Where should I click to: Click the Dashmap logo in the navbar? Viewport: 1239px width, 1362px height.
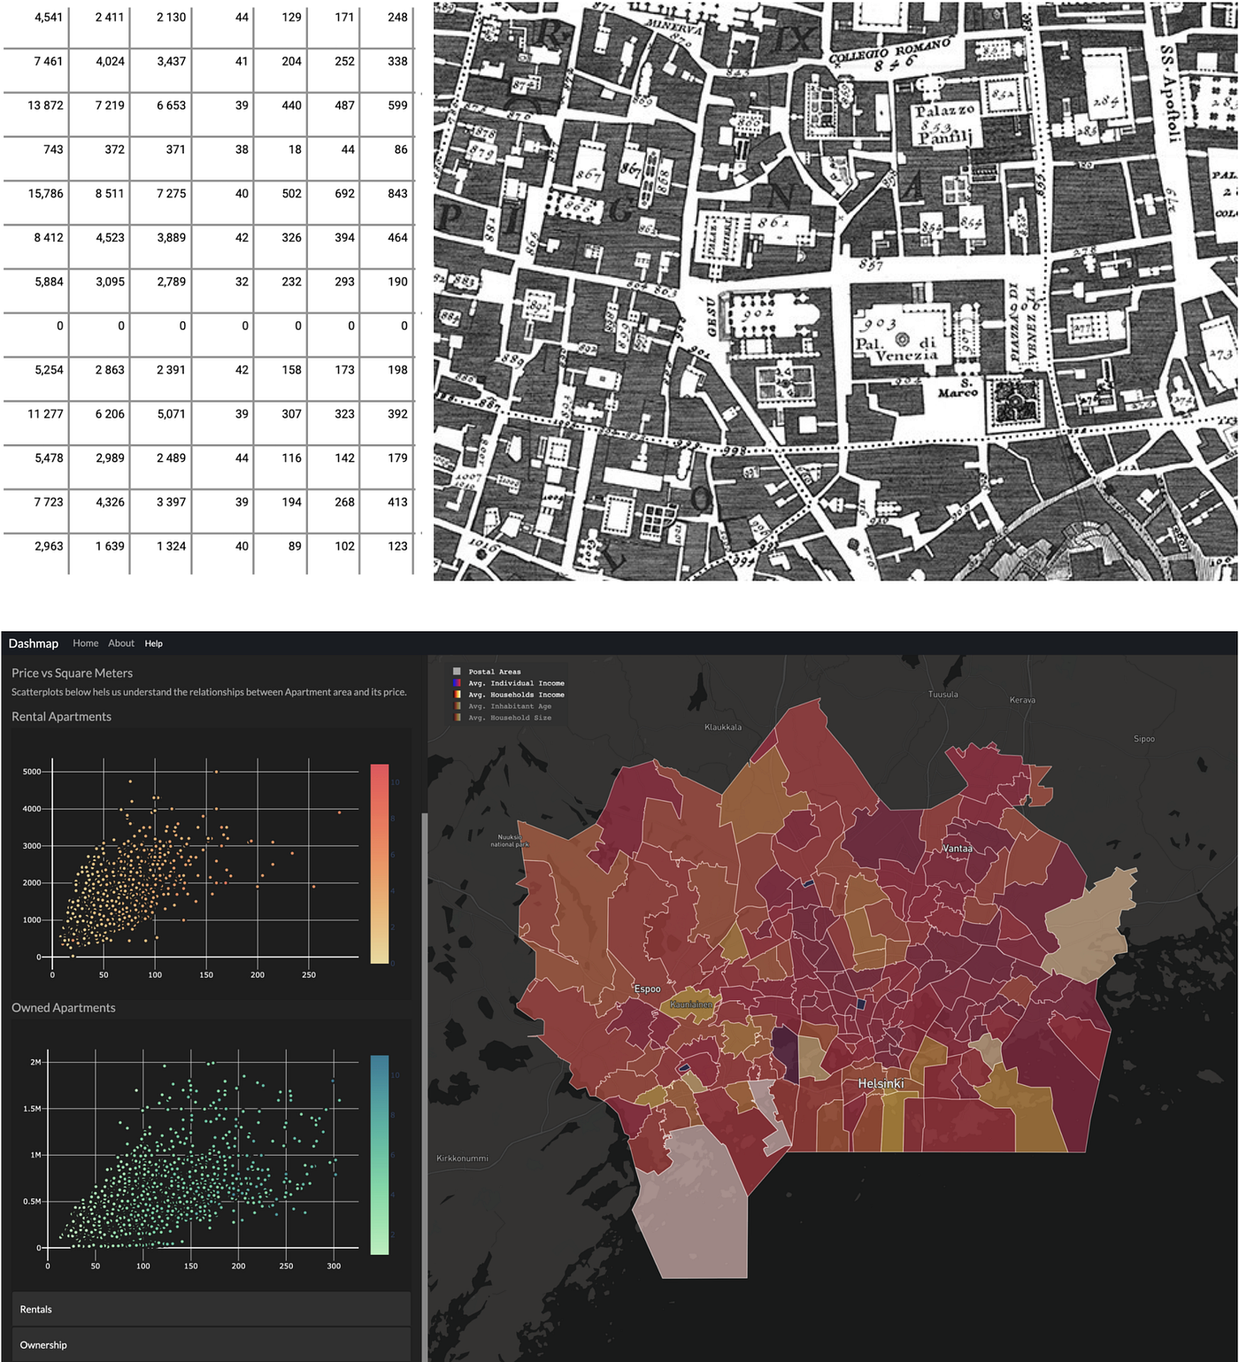(35, 643)
